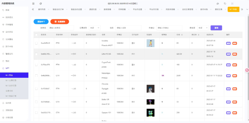Collapse the sidebar with the menu fold icon
The width and height of the screenshot is (249, 123).
[33, 3]
